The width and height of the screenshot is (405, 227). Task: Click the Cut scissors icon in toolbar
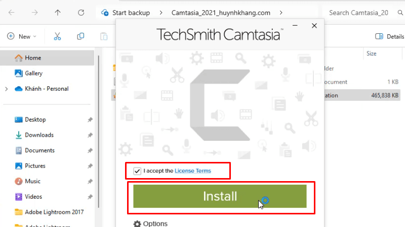57,36
